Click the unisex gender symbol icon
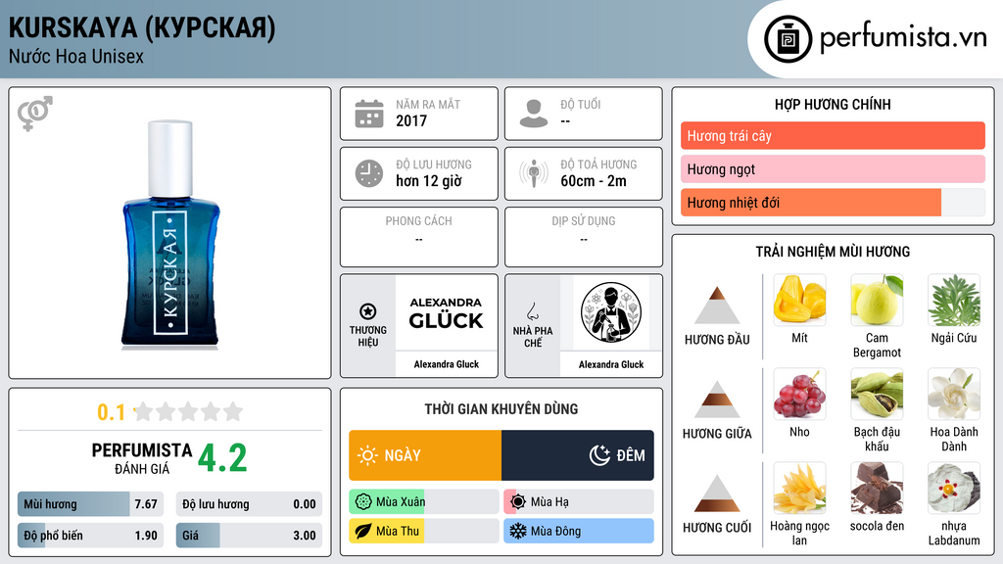 tap(35, 114)
